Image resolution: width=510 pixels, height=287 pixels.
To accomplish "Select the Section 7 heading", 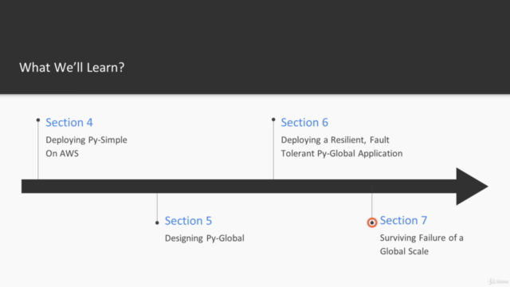I will [x=403, y=220].
